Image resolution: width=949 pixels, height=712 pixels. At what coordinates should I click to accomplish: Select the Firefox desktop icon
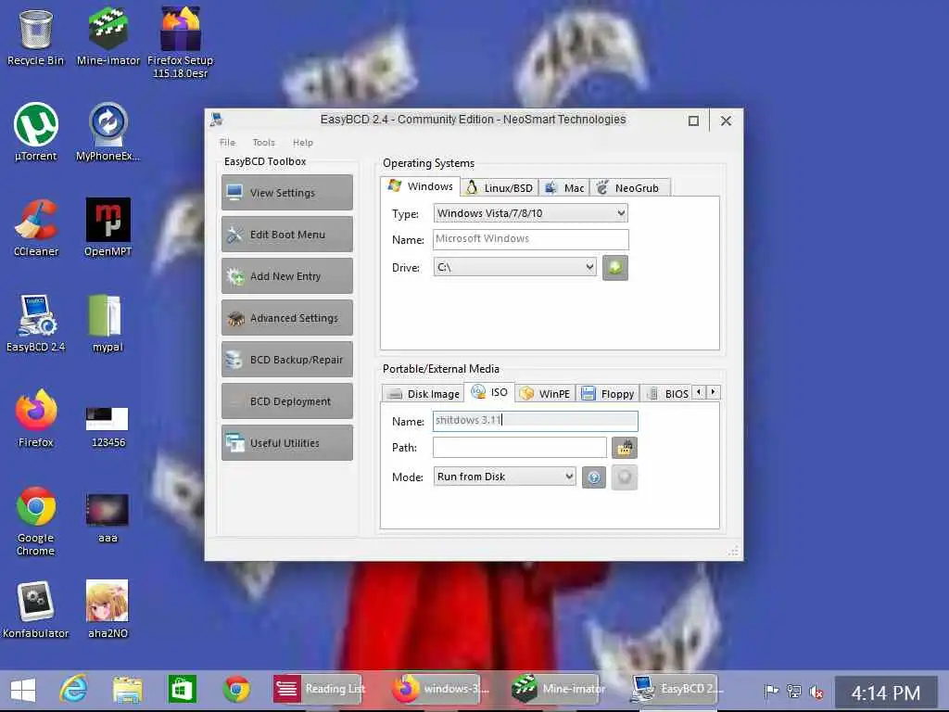36,418
